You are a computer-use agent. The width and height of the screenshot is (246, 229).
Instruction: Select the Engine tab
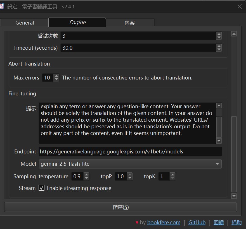[x=77, y=22]
